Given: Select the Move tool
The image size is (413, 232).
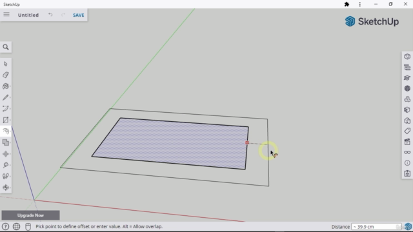Looking at the screenshot, I should click(x=6, y=154).
